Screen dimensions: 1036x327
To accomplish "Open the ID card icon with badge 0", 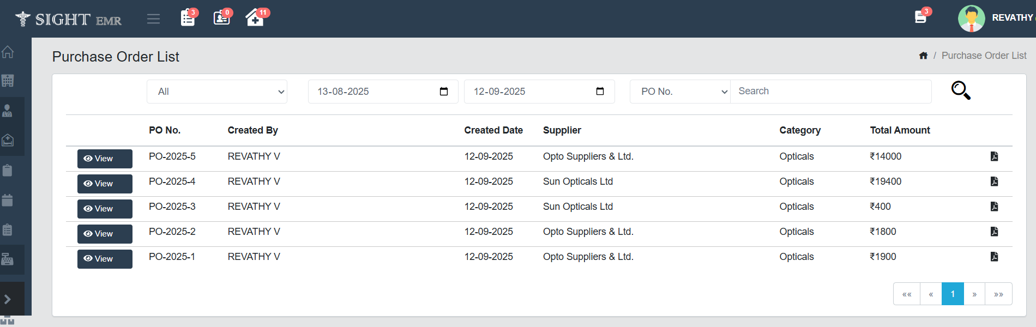I will tap(221, 18).
